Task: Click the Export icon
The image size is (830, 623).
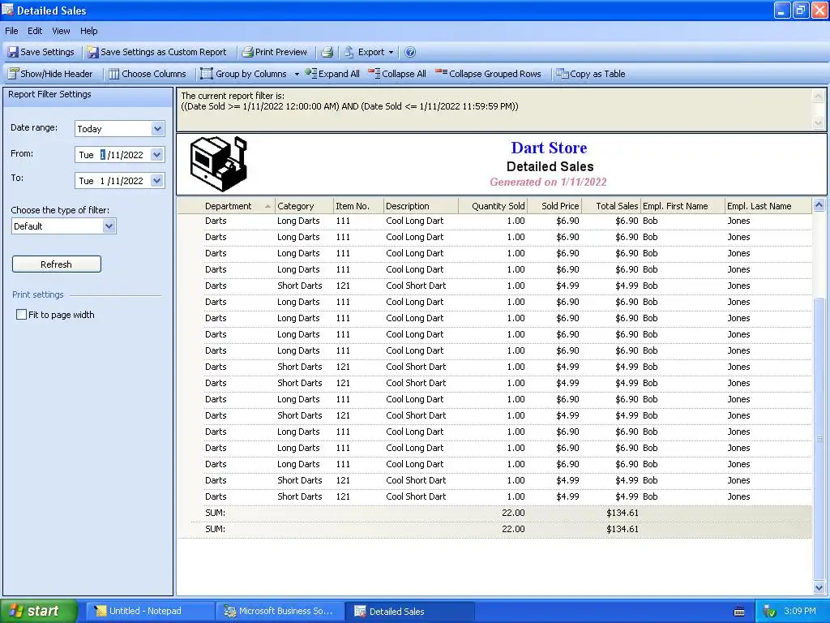Action: click(349, 52)
